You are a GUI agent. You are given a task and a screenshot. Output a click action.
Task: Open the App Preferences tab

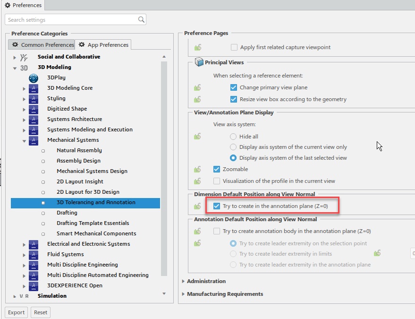click(x=103, y=45)
